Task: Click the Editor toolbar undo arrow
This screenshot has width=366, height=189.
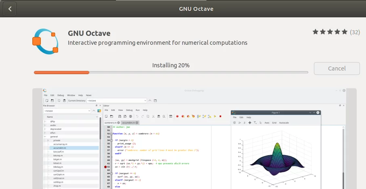Action: click(137, 116)
